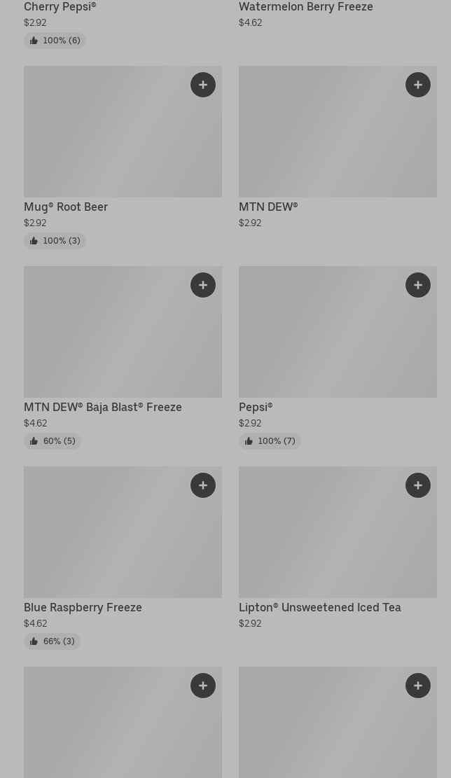
Task: Open the Lipton Unsweetened Iced Tea title
Action: 319,608
